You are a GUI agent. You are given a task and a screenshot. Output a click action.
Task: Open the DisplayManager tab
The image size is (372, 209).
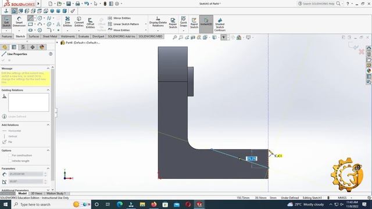(42, 47)
